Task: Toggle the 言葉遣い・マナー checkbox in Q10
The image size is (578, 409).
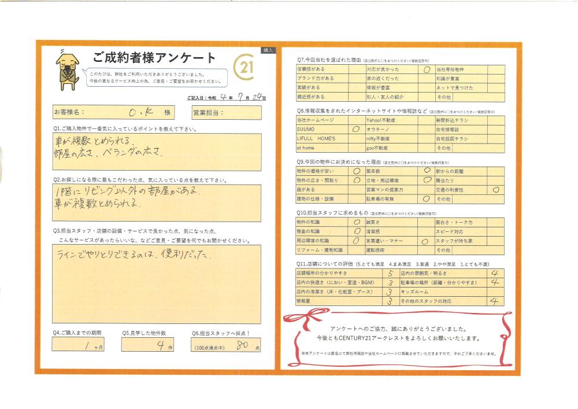Action: (425, 241)
